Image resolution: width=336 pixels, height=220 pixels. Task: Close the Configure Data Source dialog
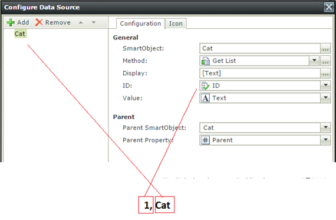(x=329, y=7)
